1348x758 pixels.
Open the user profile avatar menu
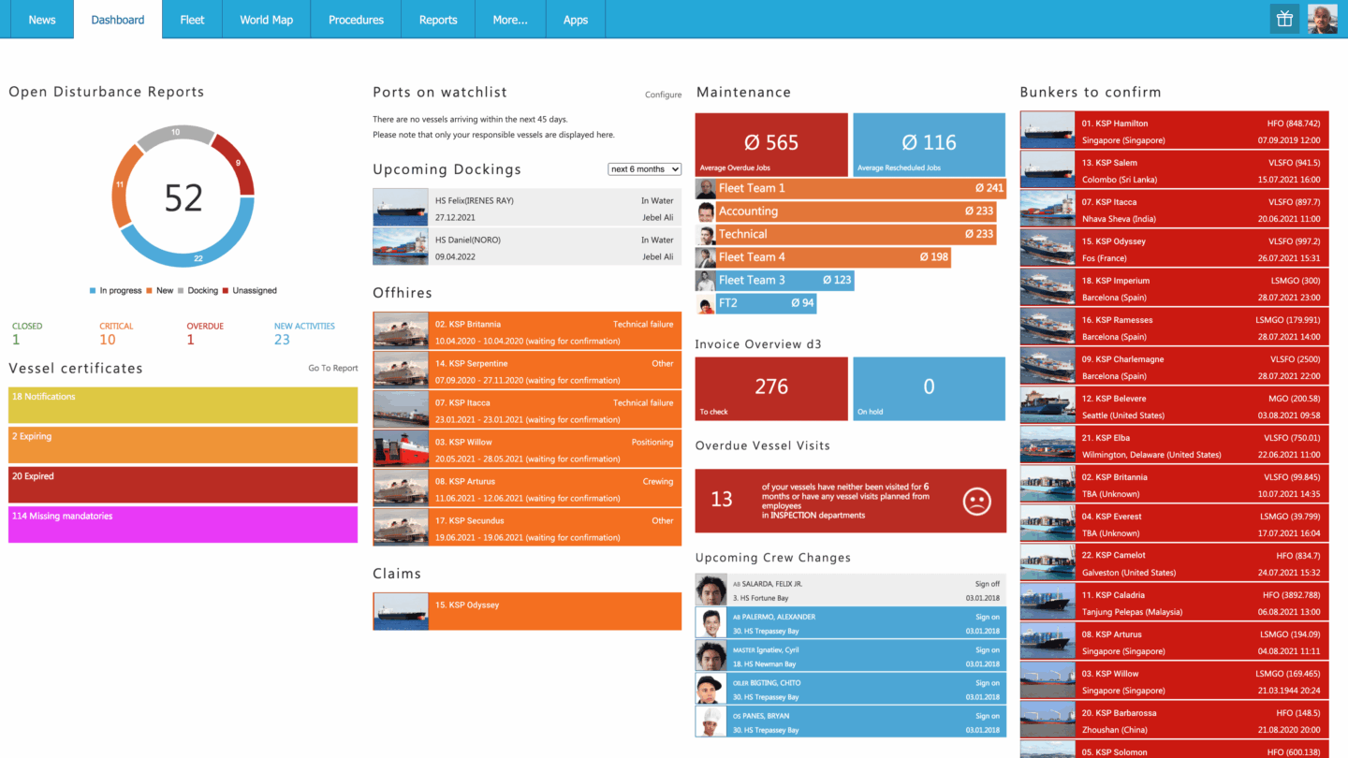[x=1323, y=19]
